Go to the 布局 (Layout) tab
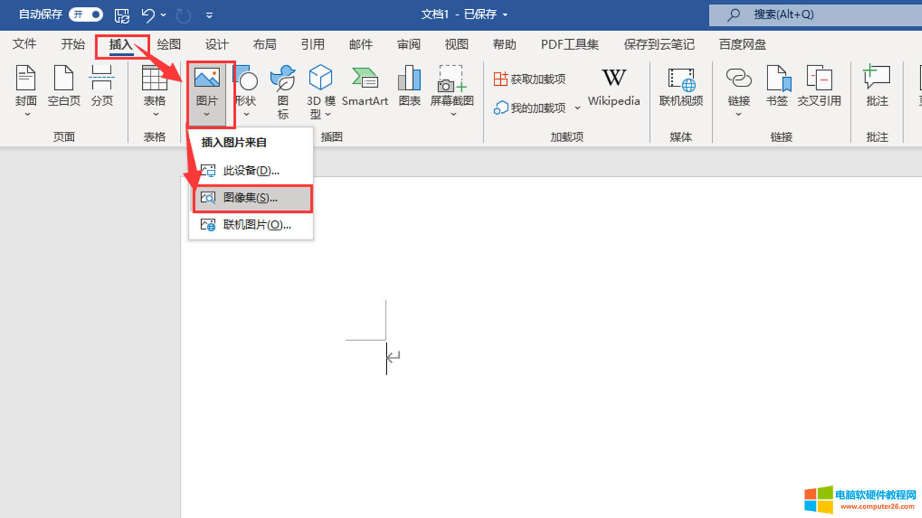This screenshot has height=518, width=922. tap(264, 44)
